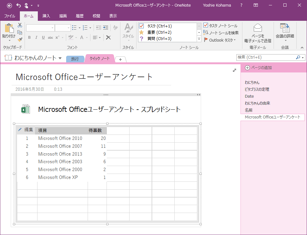Image resolution: width=307 pixels, height=235 pixels.
Task: Click Email Page envelope icon
Action: (258, 28)
